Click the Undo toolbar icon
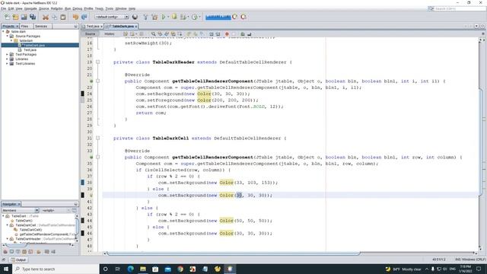 [x=75, y=17]
